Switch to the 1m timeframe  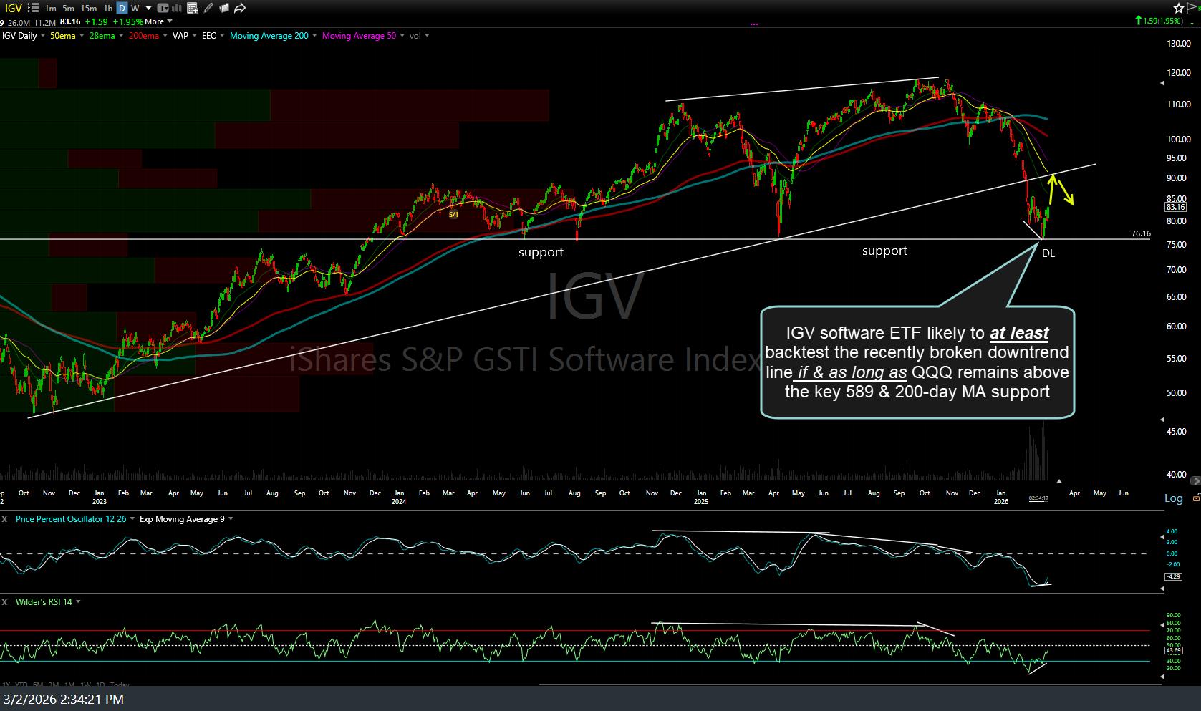tap(50, 8)
